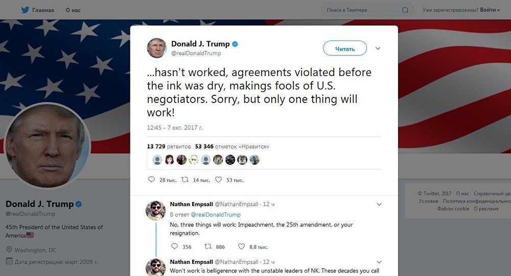
Task: Open the Главная menu item
Action: pyautogui.click(x=43, y=10)
